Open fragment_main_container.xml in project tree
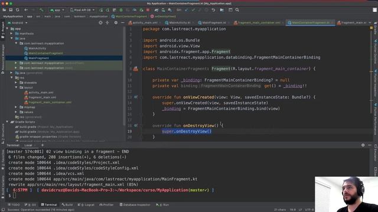Screen dimensions: 378x212 coord(48,102)
